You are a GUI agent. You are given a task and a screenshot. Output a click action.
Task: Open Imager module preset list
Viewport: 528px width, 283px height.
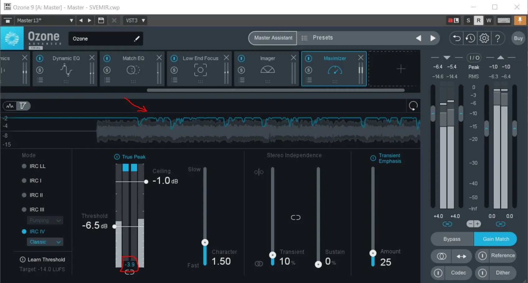[x=241, y=80]
